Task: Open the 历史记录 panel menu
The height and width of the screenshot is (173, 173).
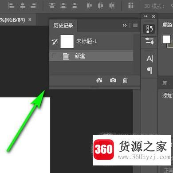Action: (x=135, y=25)
